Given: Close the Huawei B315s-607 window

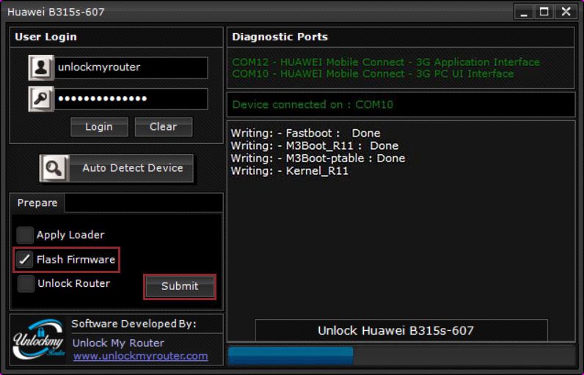Looking at the screenshot, I should [x=566, y=12].
